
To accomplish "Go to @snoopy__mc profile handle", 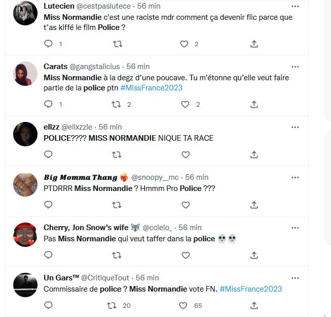I will click(156, 177).
